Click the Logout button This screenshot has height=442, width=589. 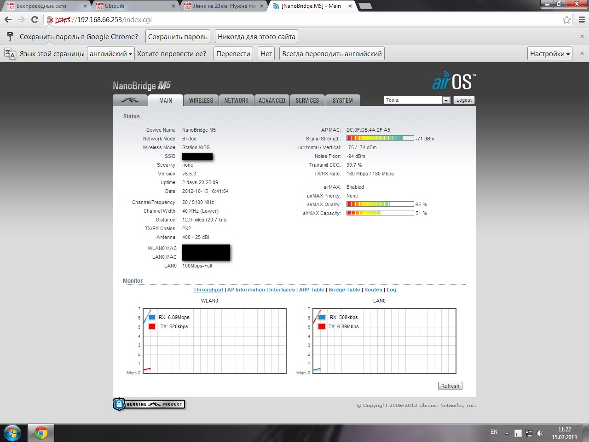(464, 100)
